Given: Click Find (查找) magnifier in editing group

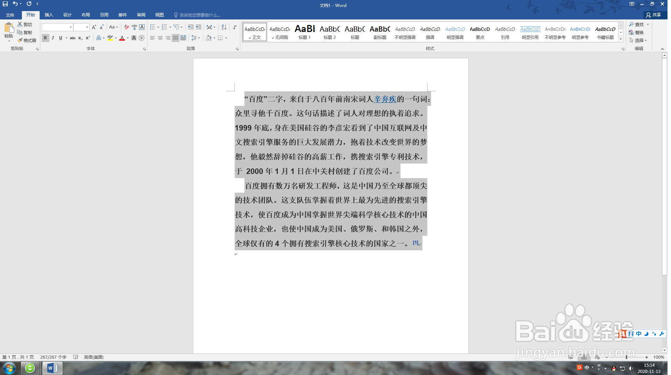Looking at the screenshot, I should [x=637, y=24].
